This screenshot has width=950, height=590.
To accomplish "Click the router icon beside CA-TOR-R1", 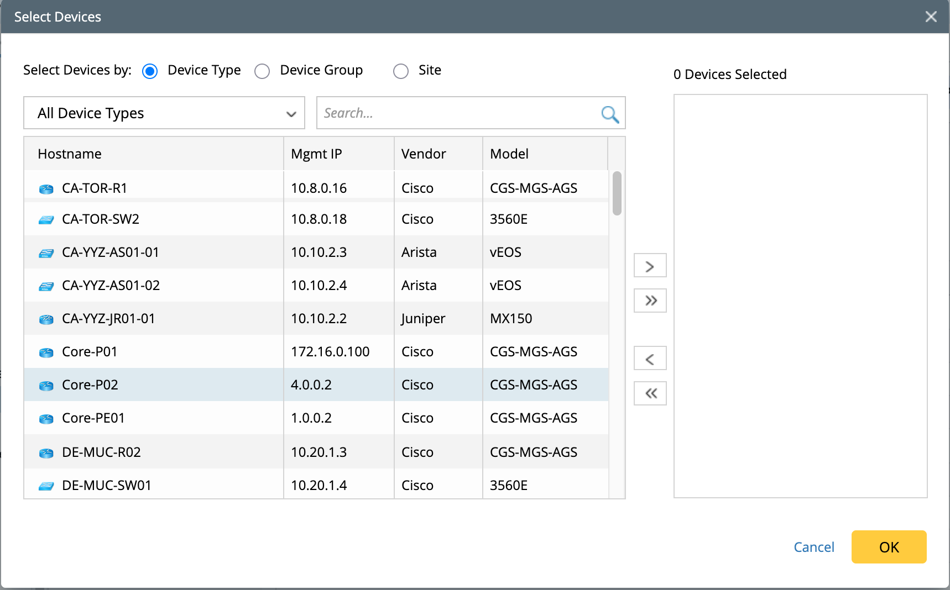I will [x=46, y=189].
